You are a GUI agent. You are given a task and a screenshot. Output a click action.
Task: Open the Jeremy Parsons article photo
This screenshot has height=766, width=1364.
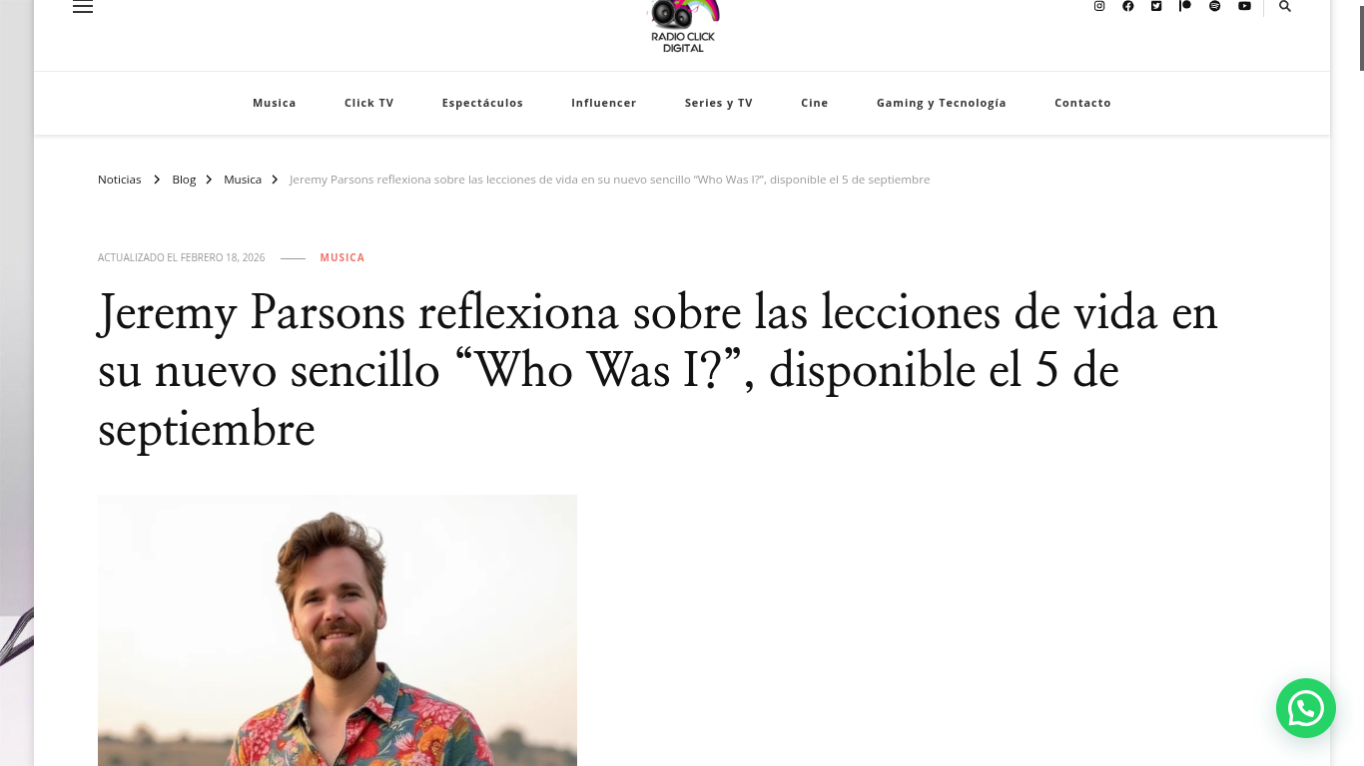pos(338,630)
